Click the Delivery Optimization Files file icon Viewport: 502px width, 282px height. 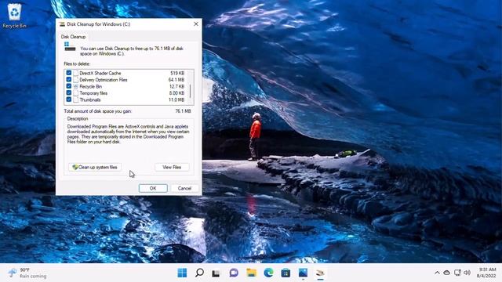point(76,80)
